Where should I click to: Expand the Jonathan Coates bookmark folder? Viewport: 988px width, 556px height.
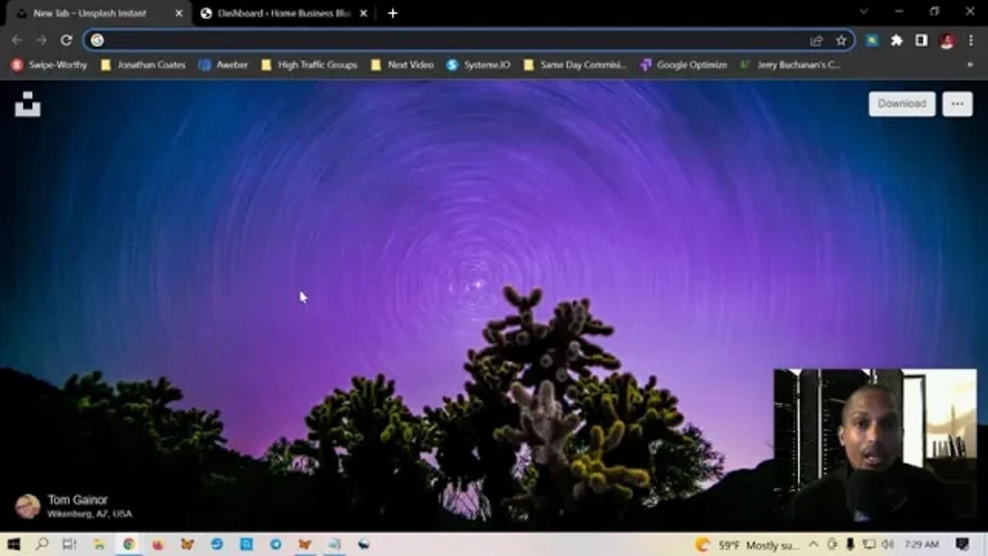tap(144, 65)
